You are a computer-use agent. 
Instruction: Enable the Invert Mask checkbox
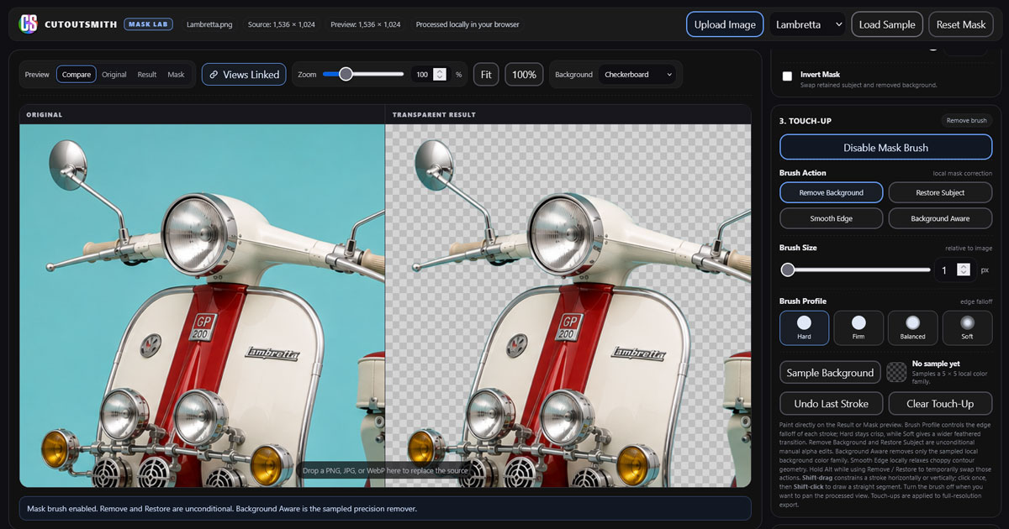[787, 76]
